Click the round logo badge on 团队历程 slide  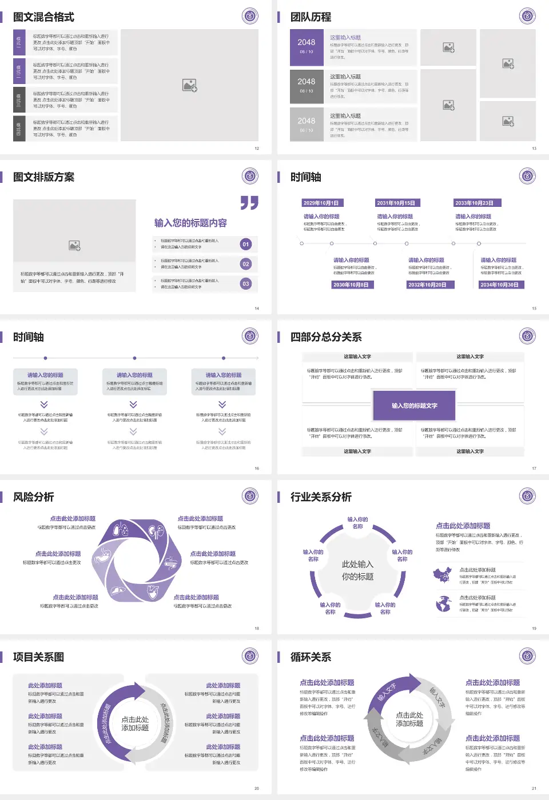click(527, 16)
